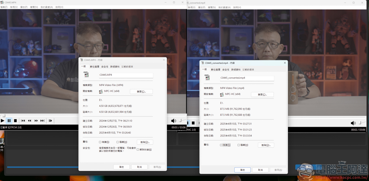Open 播放(P) menu in C0445.MP4 player
The width and height of the screenshot is (369, 181).
tap(24, 7)
